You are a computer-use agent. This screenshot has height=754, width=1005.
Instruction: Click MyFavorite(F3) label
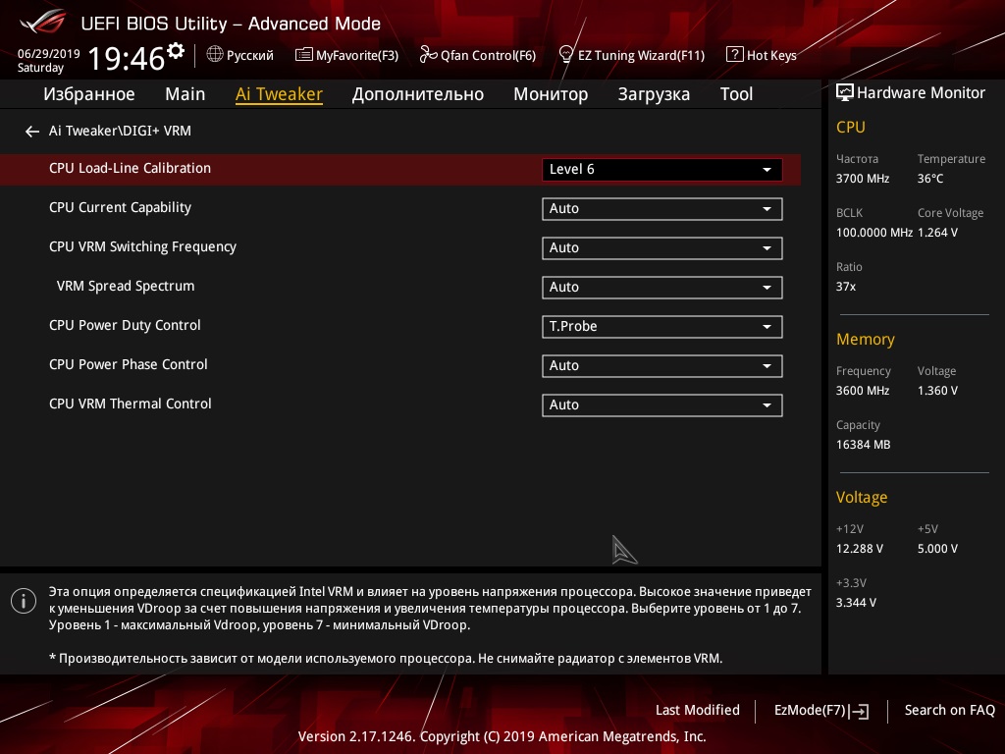[x=357, y=56]
